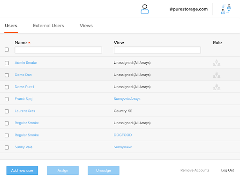Image resolution: width=240 pixels, height=180 pixels.
Task: Open the Admin Smoke user link
Action: click(26, 63)
